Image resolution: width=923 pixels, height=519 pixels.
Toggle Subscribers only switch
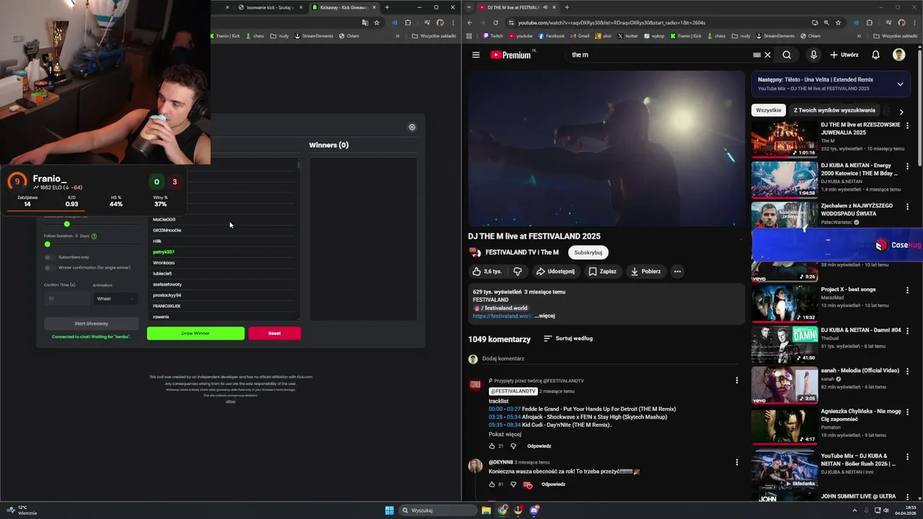coord(48,257)
